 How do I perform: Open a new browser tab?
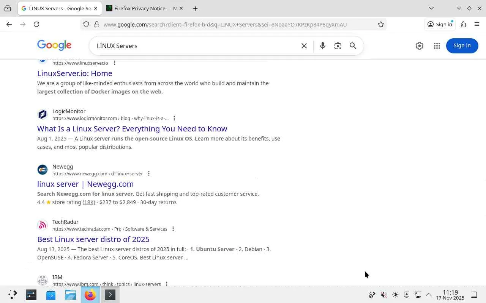coord(195,8)
